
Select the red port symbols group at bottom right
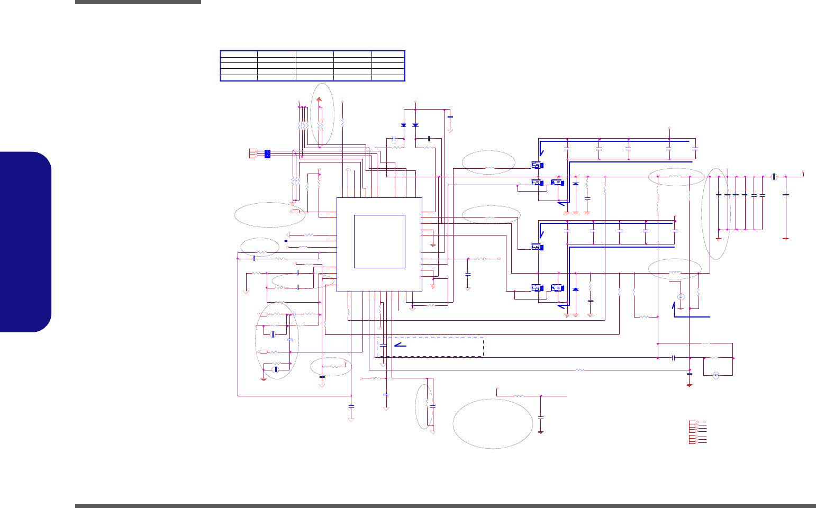(x=697, y=432)
